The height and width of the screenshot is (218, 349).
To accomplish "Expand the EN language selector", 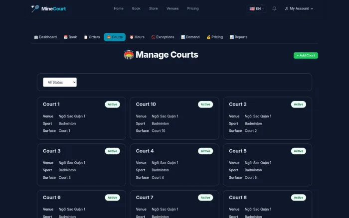I will [x=257, y=8].
